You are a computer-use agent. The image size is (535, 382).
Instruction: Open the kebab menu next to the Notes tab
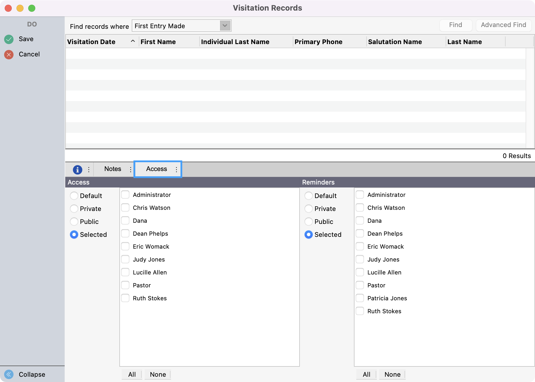(x=131, y=170)
